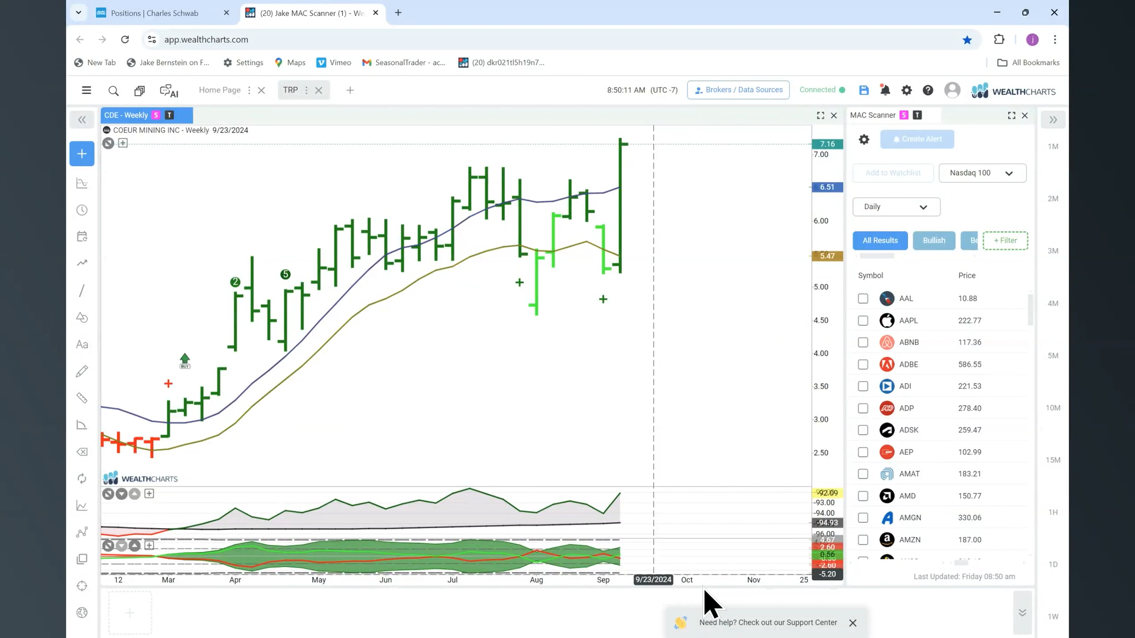Open the Nasdaq 100 list dropdown
1135x638 pixels.
[982, 173]
